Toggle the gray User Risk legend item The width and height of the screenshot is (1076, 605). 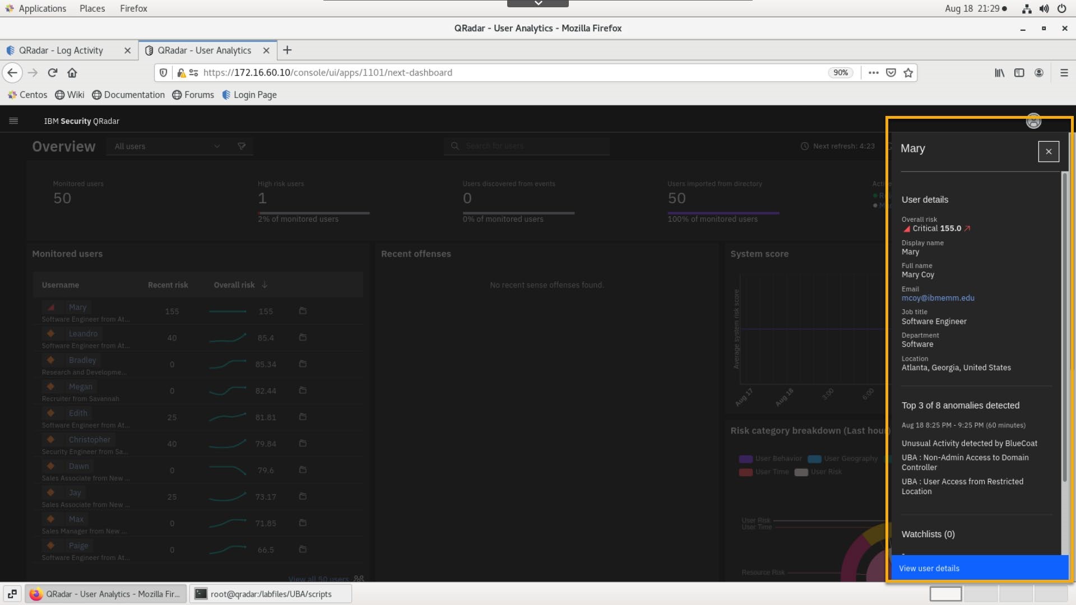point(819,472)
